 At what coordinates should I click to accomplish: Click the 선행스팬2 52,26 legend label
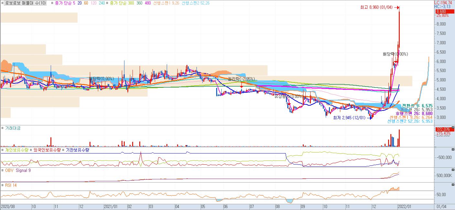pyautogui.click(x=196, y=3)
